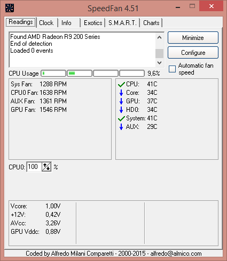Click the blue down arrow beside AUX temperature

[121, 127]
